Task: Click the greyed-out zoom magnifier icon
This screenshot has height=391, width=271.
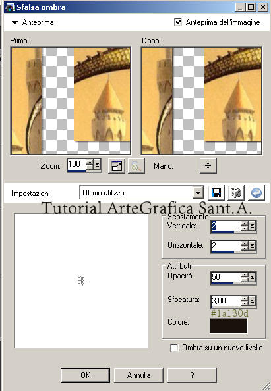Action: coord(136,165)
